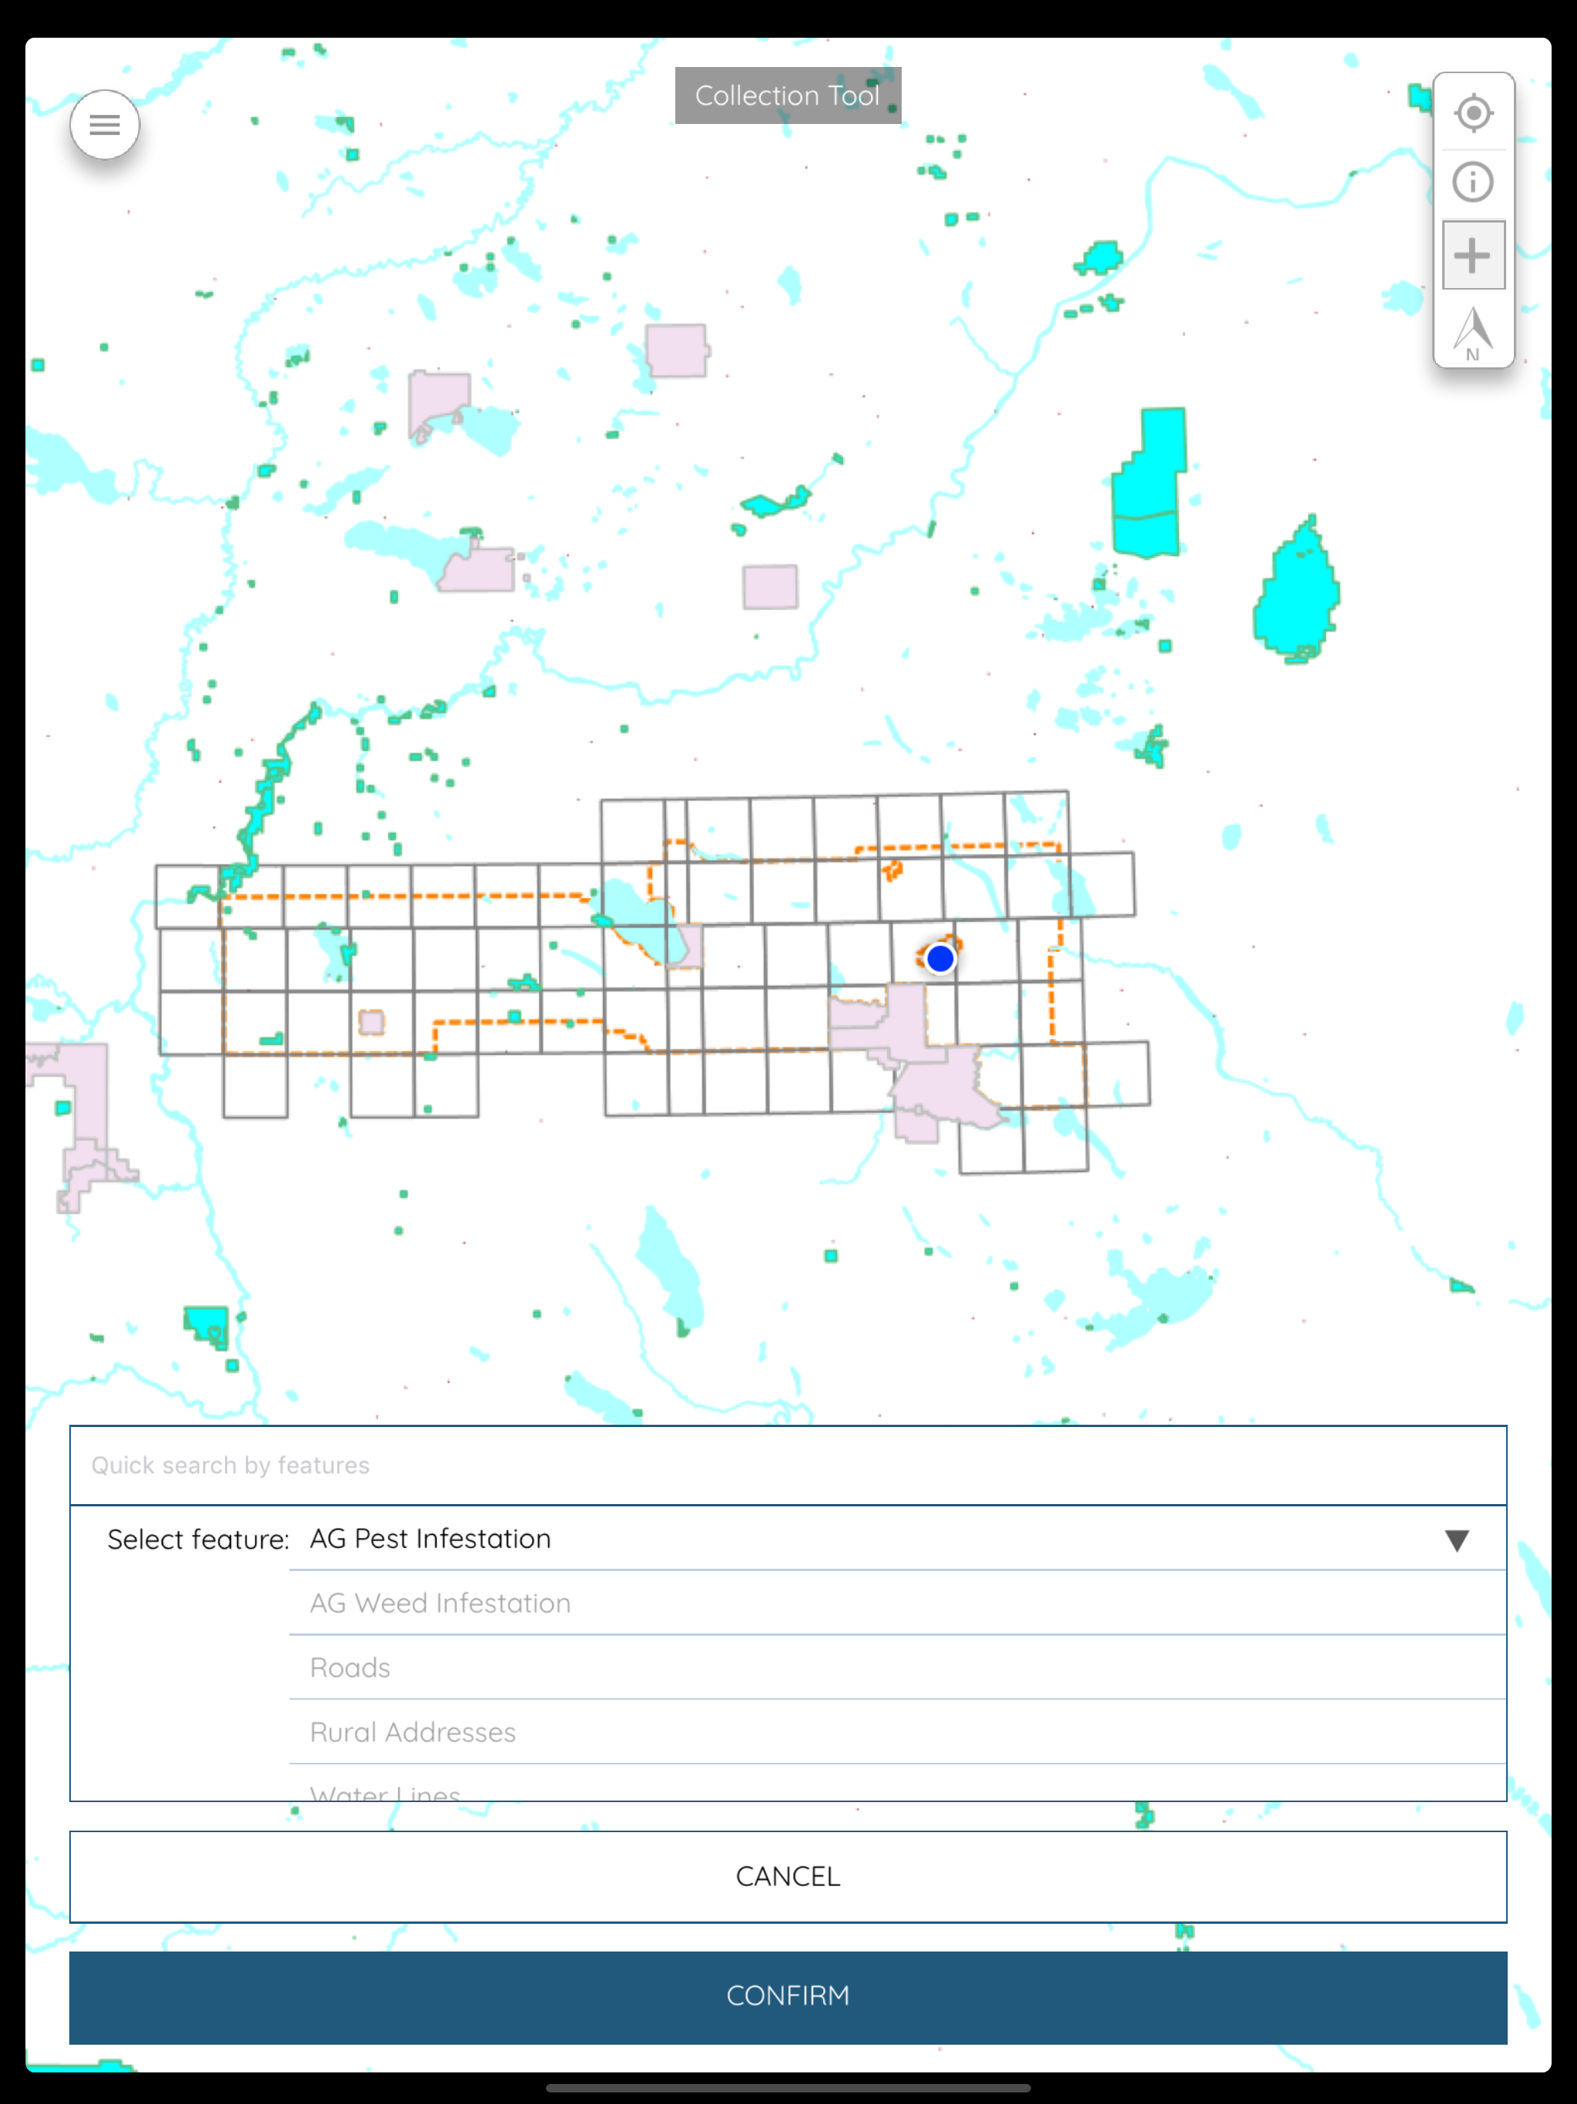Tap the Collection Tool title label
1577x2104 pixels.
pos(788,95)
